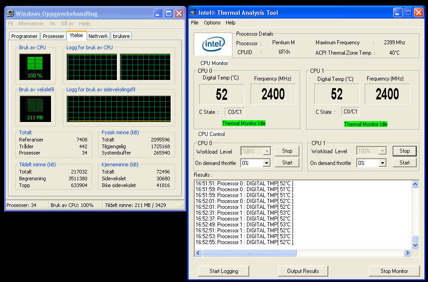Click the Referanser value 7408
This screenshot has height=282, width=428.
coord(82,140)
